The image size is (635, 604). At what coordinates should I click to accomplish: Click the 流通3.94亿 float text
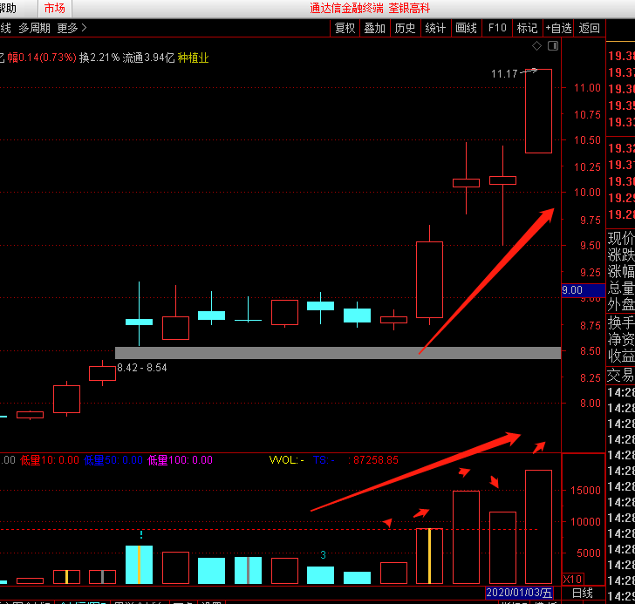pyautogui.click(x=148, y=58)
